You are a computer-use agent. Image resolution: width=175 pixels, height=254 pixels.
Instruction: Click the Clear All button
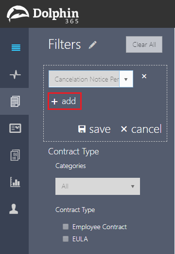coord(144,44)
